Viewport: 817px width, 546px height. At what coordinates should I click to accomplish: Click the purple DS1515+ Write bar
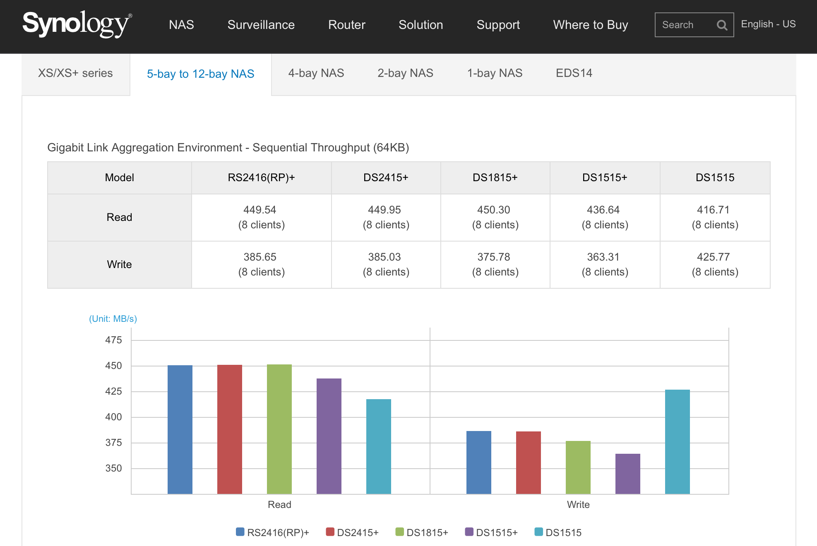tap(628, 474)
